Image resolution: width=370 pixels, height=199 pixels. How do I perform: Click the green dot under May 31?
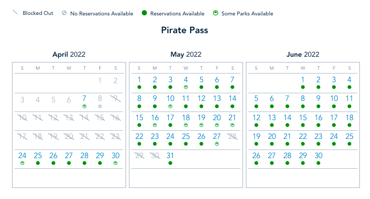170,163
